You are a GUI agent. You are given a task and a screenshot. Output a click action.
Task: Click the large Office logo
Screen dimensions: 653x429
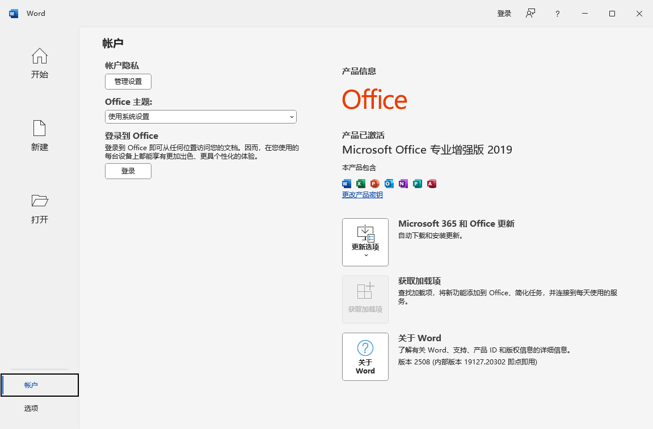click(x=374, y=99)
